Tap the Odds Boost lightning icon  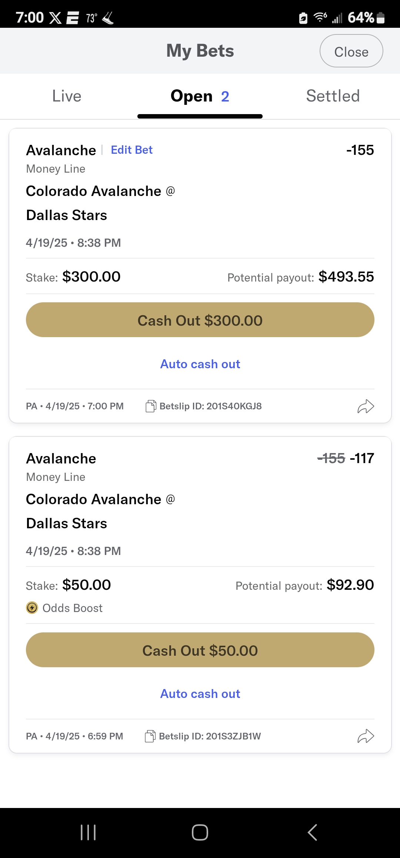(32, 608)
